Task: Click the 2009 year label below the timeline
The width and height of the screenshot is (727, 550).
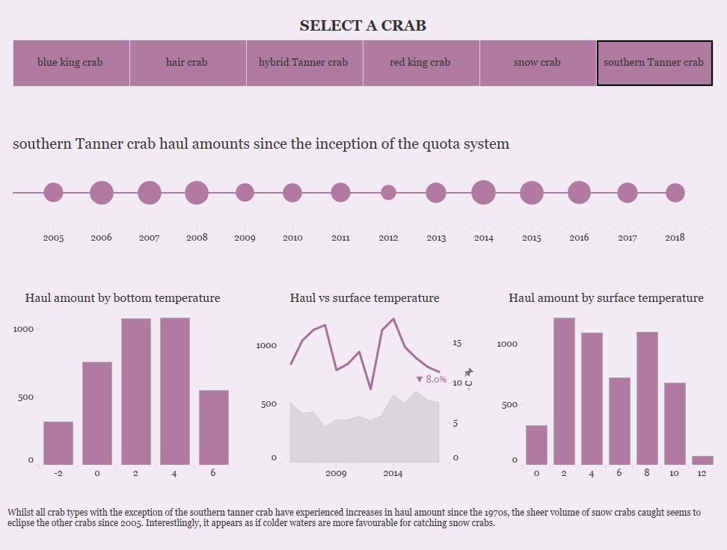Action: pyautogui.click(x=245, y=238)
